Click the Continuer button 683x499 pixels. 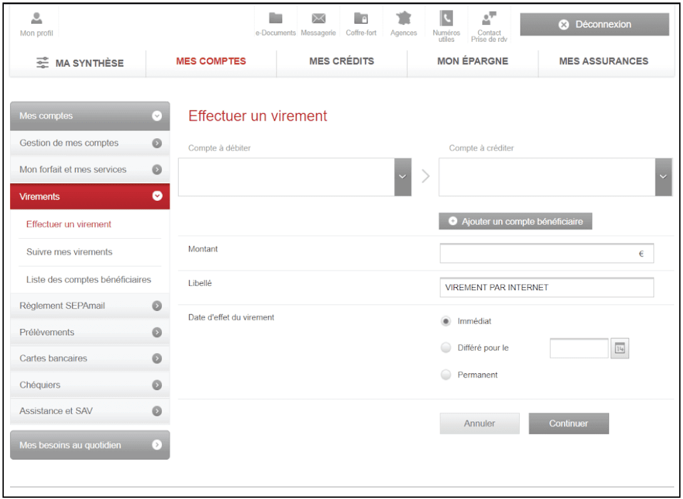coord(569,423)
